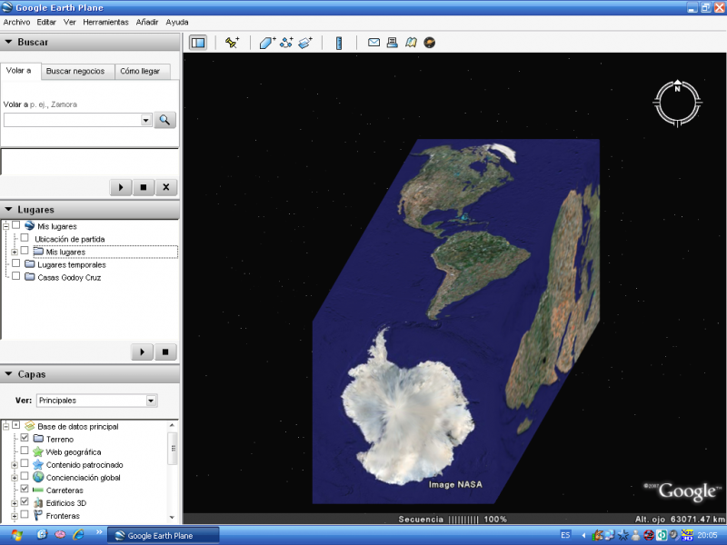Select the Add Path tool
This screenshot has height=545, width=727.
click(286, 42)
